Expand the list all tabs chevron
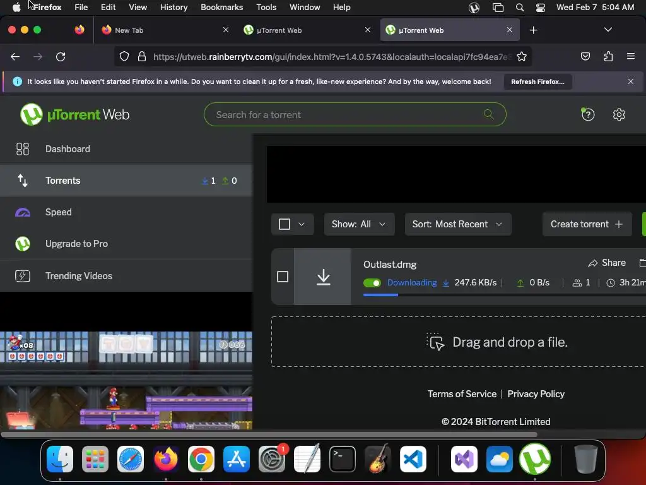Viewport: 646px width, 485px height. 608,30
